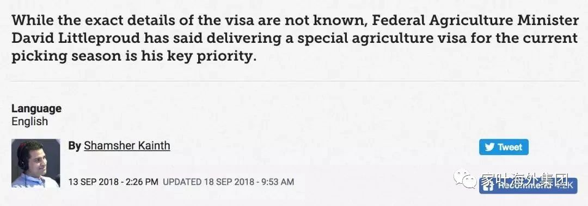The height and width of the screenshot is (206, 588).
Task: Click the WeChat speech-bubble watermark icon
Action: [465, 179]
